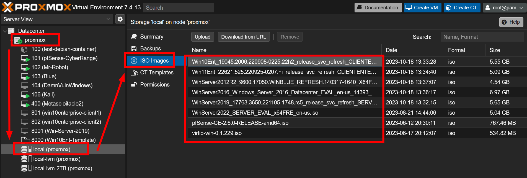Click the Proxmox logo in header
This screenshot has width=527, height=178.
coord(36,7)
